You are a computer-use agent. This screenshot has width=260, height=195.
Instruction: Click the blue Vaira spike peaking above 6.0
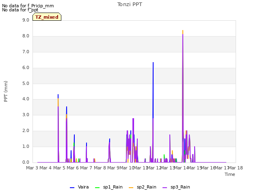[x=153, y=89]
